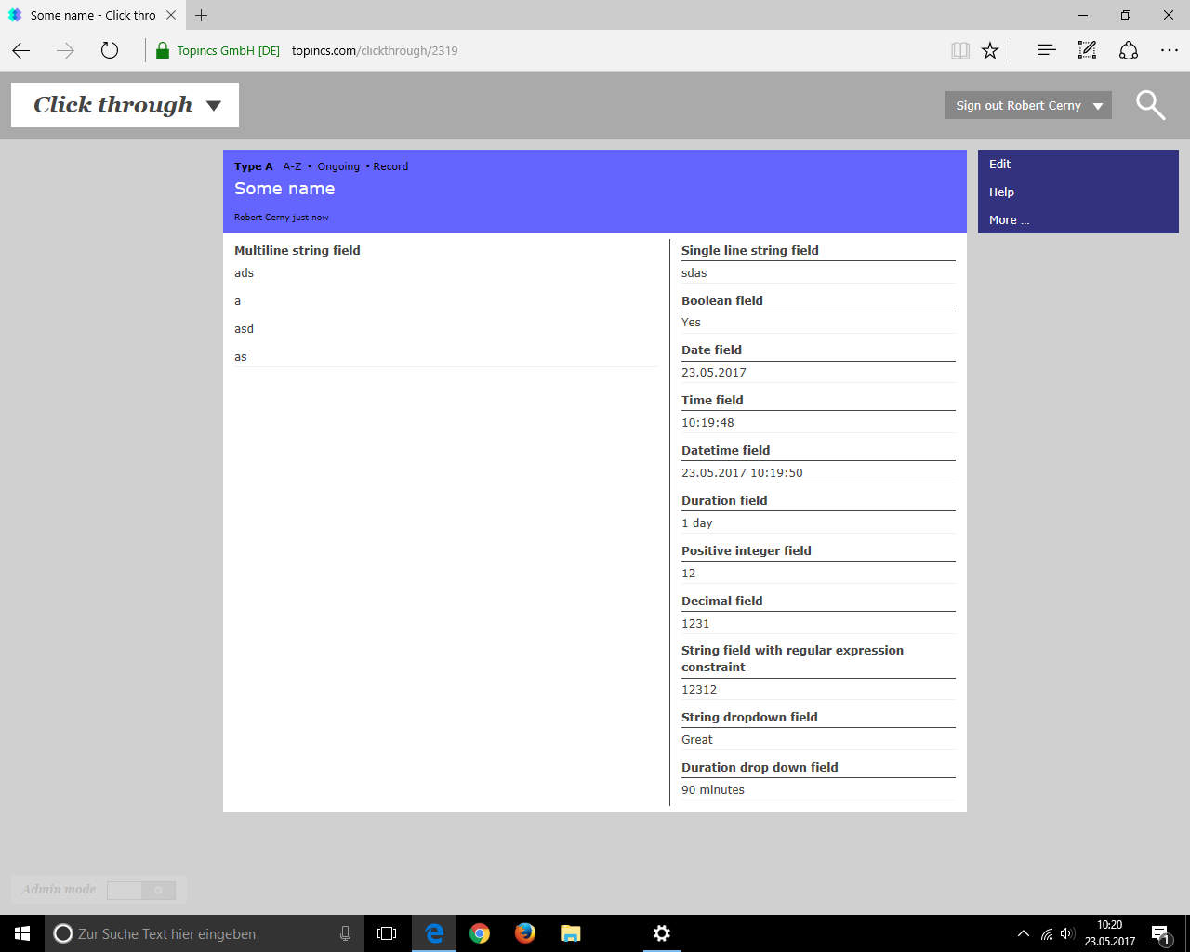This screenshot has width=1190, height=952.
Task: Launch Chrome from the taskbar
Action: [480, 933]
